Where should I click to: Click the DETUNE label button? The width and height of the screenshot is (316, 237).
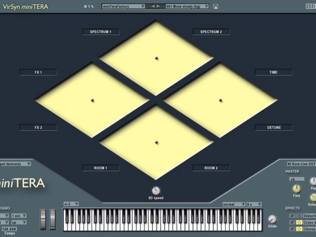[273, 128]
